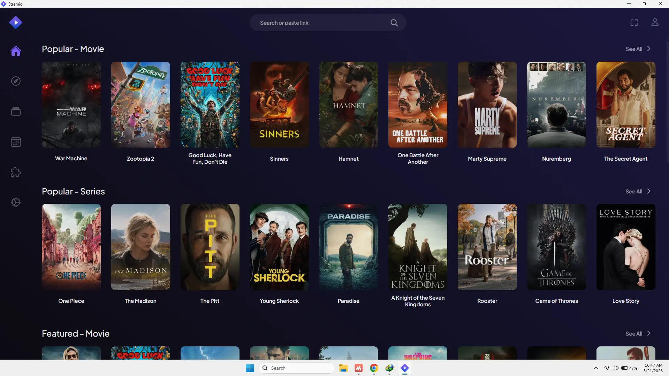Viewport: 669px width, 376px height.
Task: Click the 'Marty Supreme' title text
Action: point(487,159)
